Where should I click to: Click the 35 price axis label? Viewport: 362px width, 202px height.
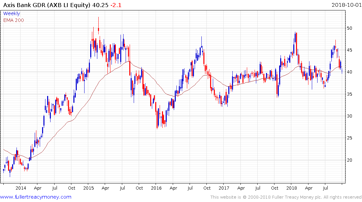[x=350, y=94]
